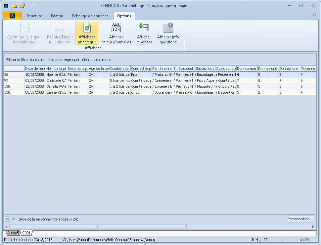Click date cell 12/06/2008
Screen dimensions: 321x245
click(x=35, y=86)
